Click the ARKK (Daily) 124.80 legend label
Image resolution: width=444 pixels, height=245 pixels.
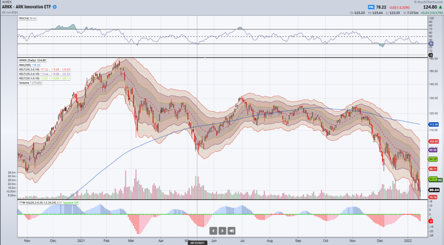point(32,60)
